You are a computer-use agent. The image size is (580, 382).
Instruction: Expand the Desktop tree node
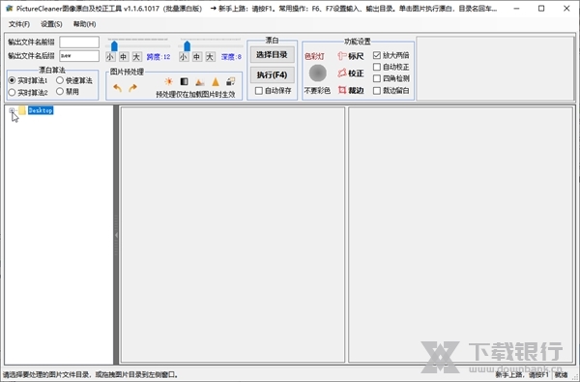pyautogui.click(x=12, y=110)
